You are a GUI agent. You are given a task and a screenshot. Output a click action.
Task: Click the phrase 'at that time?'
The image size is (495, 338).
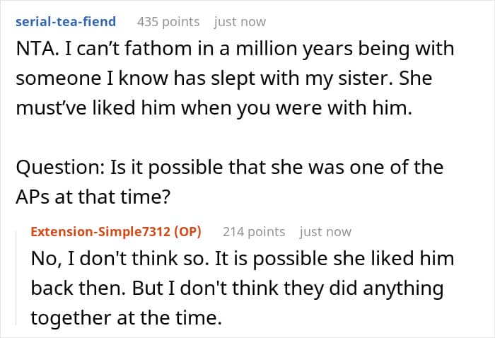112,197
